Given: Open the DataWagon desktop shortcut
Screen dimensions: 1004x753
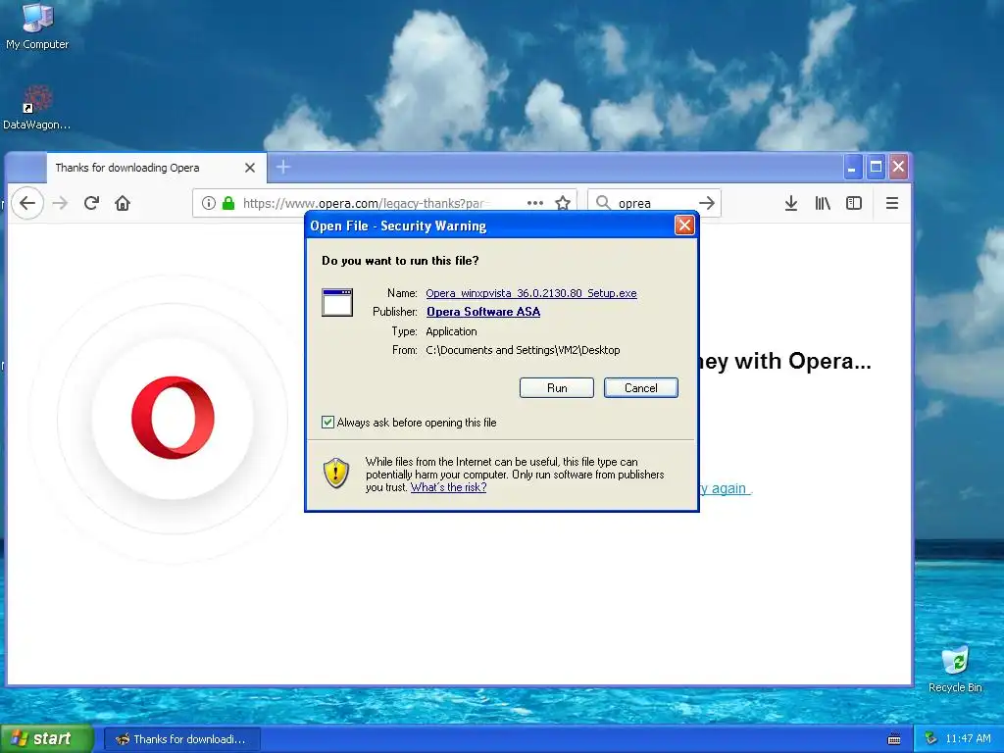Looking at the screenshot, I should coord(36,108).
